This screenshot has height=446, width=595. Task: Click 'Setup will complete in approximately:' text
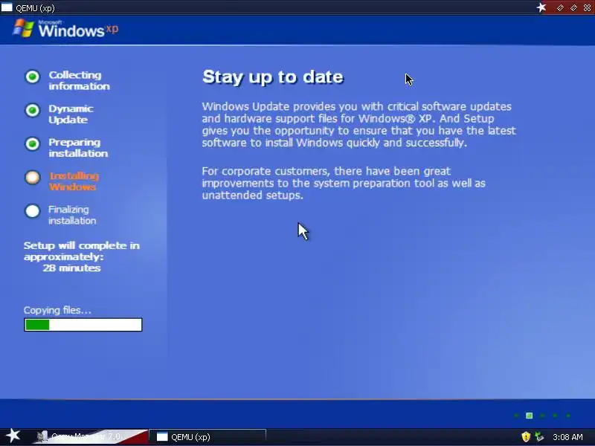click(82, 251)
